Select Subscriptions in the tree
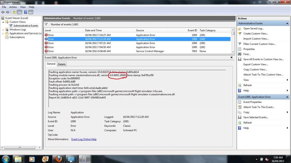Image resolution: width=291 pixels, height=163 pixels. point(17,37)
